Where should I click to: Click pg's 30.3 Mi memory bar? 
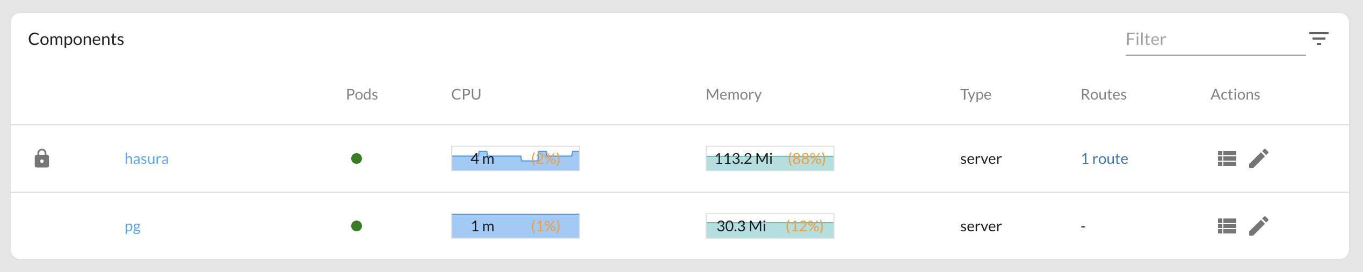(x=770, y=226)
